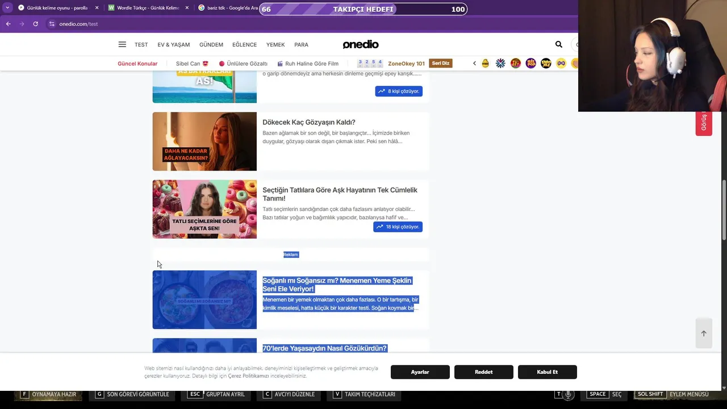Open the green flag beach test thumbnail
727x409 pixels.
[x=204, y=87]
